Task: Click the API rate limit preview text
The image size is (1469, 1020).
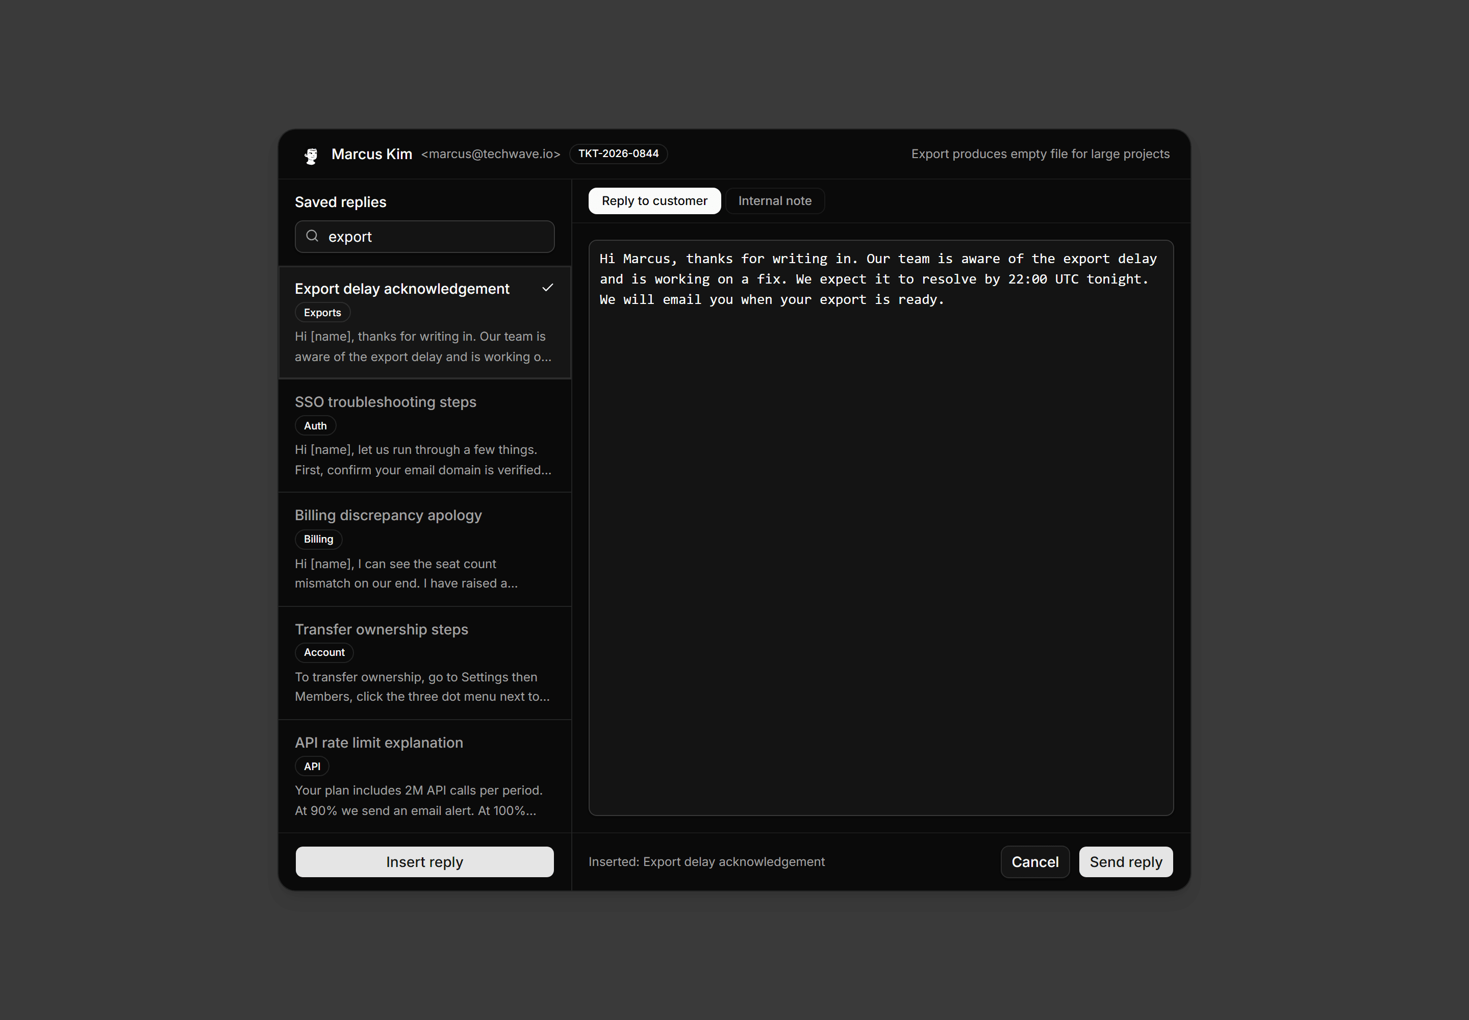Action: tap(418, 800)
